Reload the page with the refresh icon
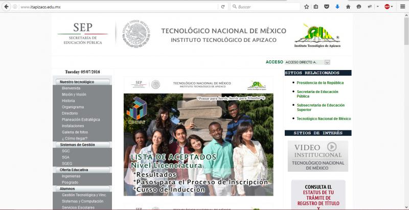The height and width of the screenshot is (210, 409). 223,7
